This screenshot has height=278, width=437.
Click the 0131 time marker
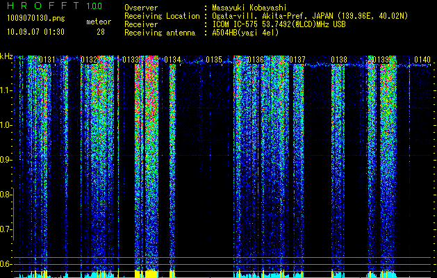47,60
